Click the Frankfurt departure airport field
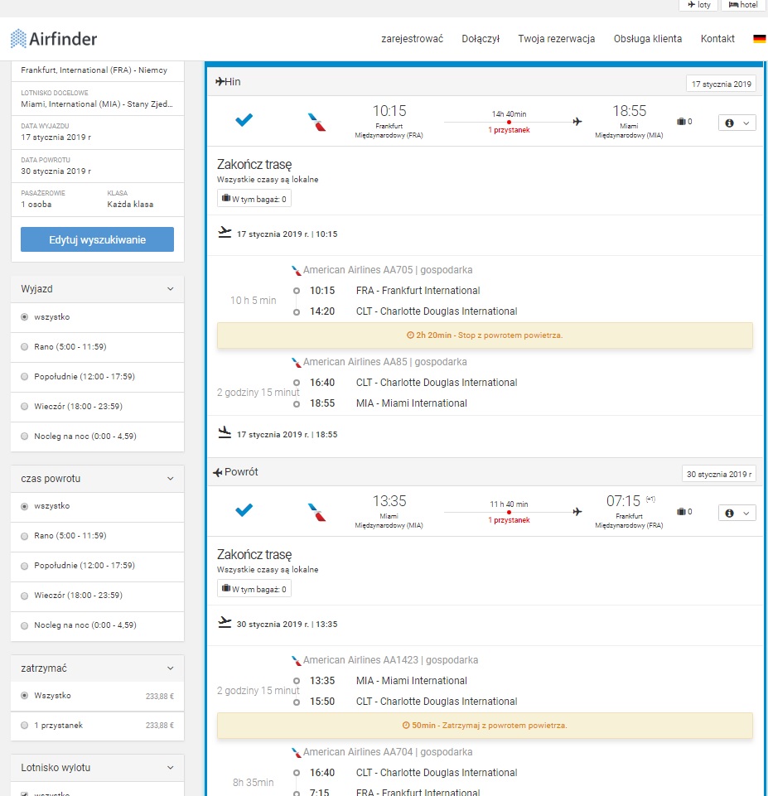Image resolution: width=768 pixels, height=796 pixels. 98,70
